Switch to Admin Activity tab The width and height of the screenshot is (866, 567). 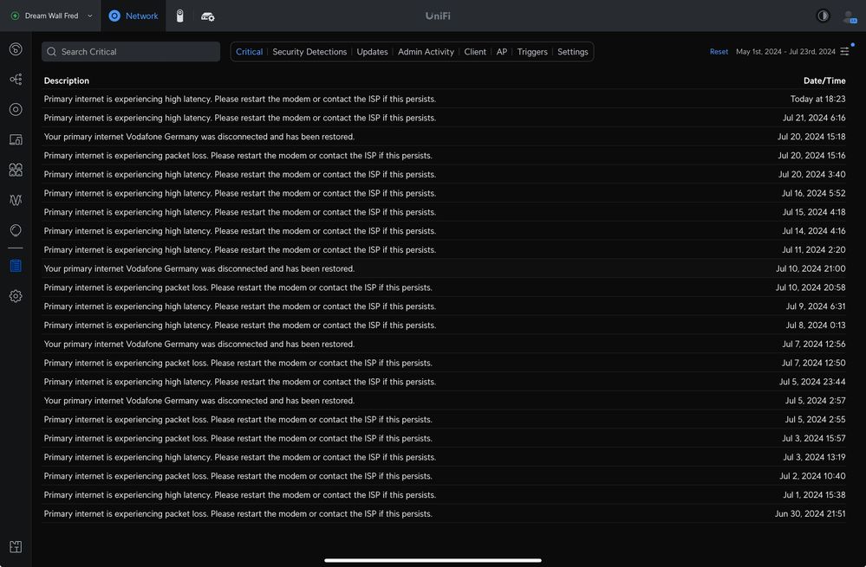click(x=426, y=52)
